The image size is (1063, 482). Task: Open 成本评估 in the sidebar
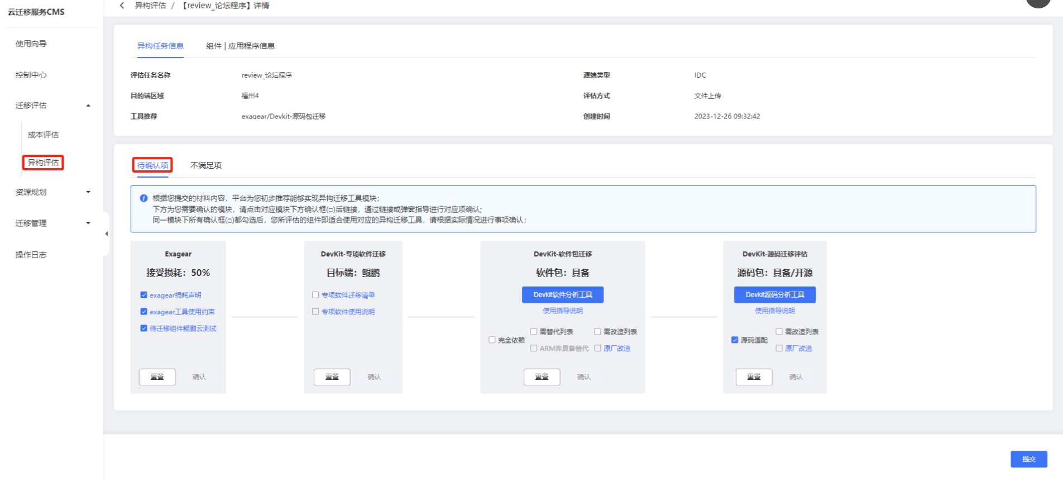point(43,135)
